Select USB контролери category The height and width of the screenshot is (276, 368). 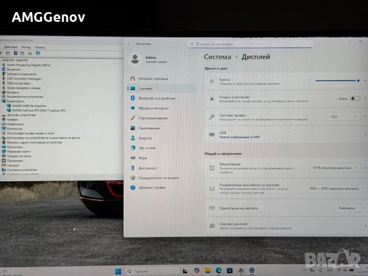pos(18,83)
